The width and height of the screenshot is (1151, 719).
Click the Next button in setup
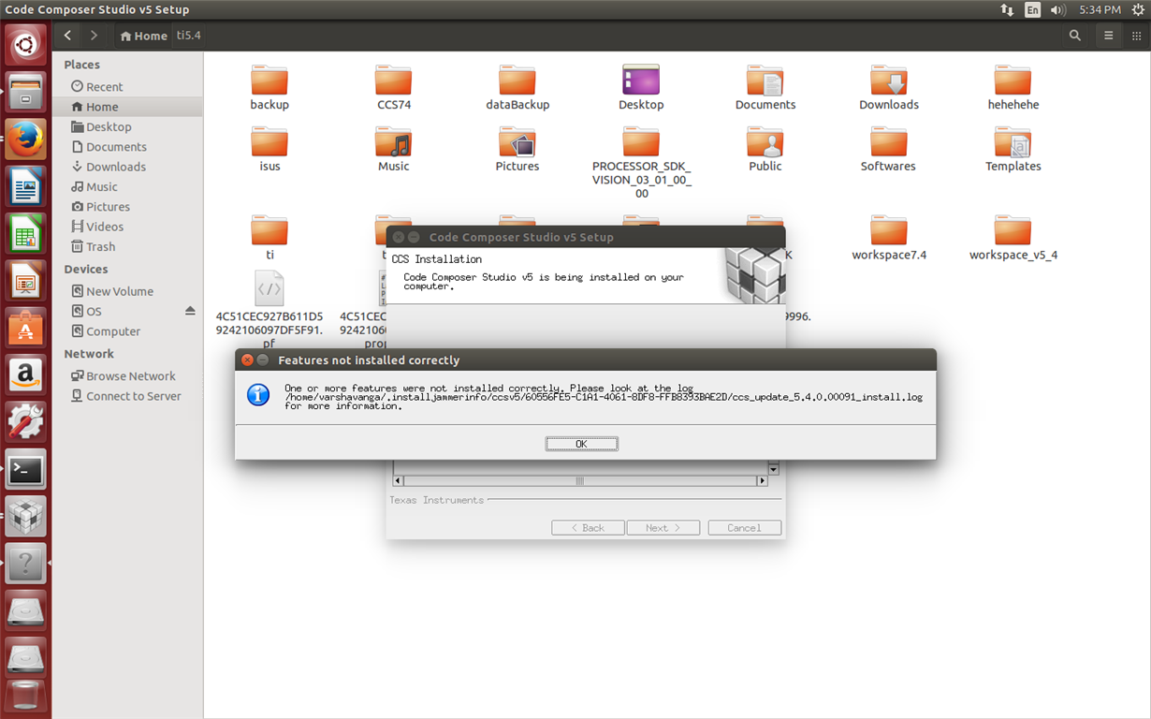point(663,528)
